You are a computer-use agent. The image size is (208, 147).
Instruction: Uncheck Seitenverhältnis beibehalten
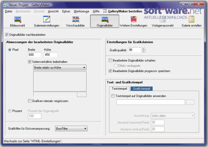(29, 62)
